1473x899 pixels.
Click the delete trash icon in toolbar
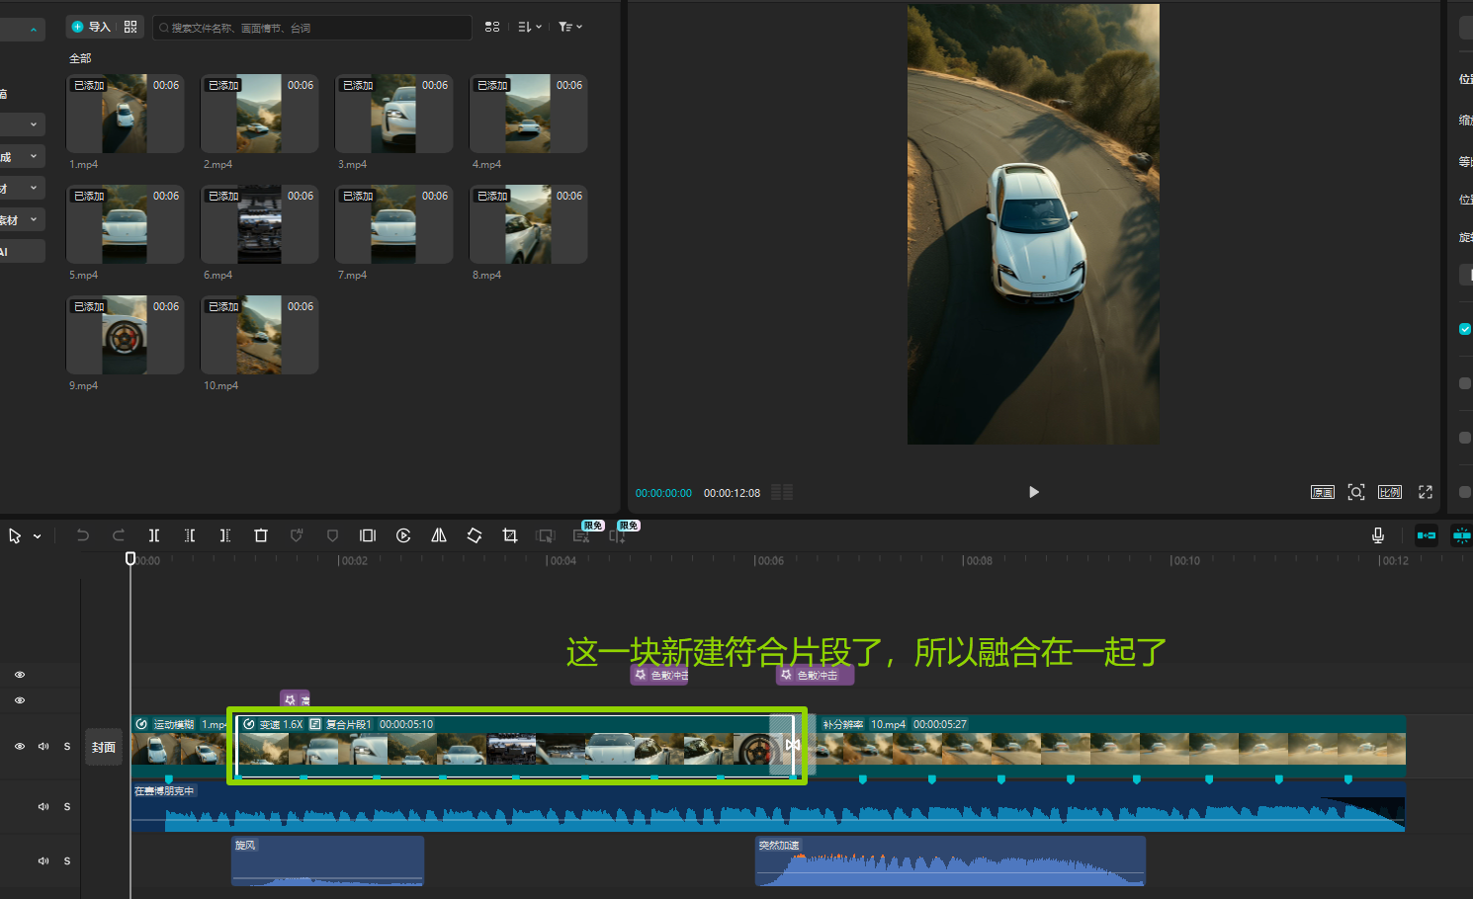[261, 535]
